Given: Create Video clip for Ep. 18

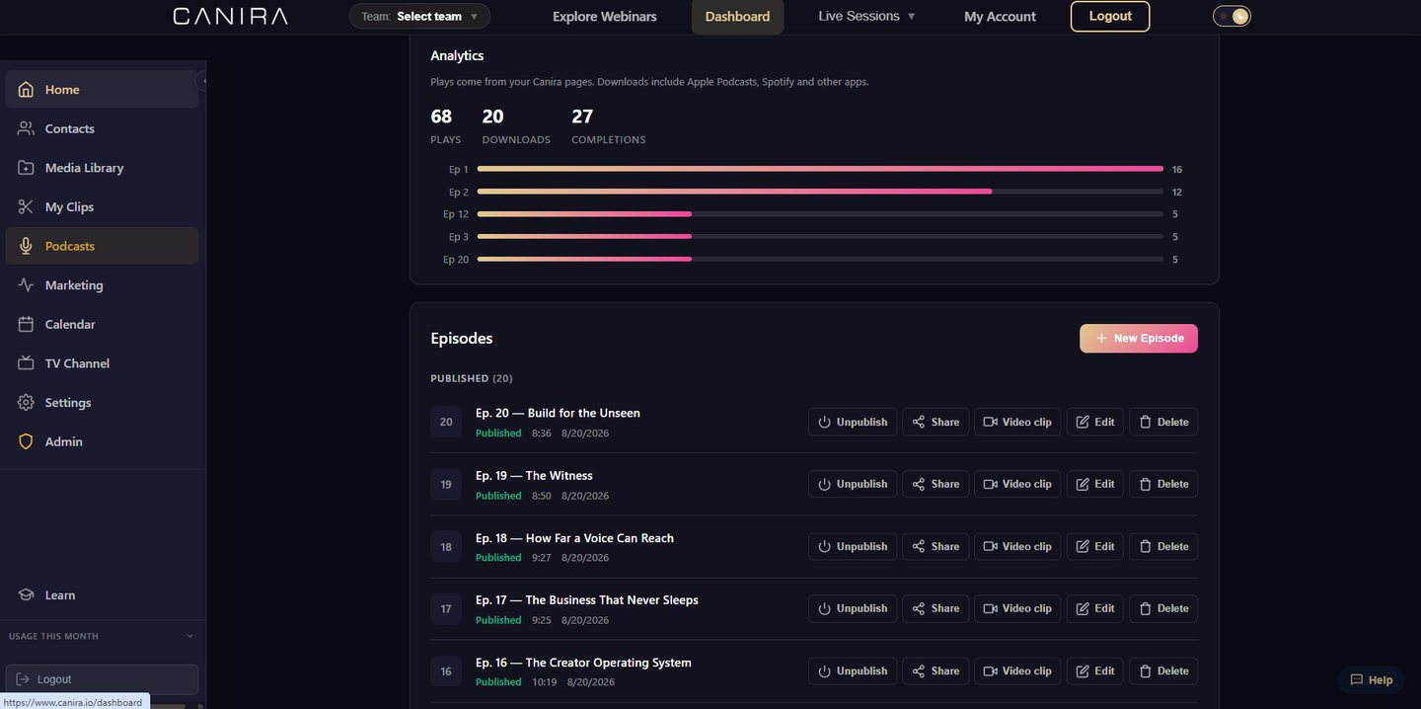Looking at the screenshot, I should pyautogui.click(x=1018, y=546).
